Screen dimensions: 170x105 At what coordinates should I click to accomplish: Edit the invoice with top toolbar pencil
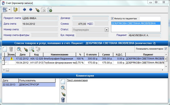click(x=37, y=10)
